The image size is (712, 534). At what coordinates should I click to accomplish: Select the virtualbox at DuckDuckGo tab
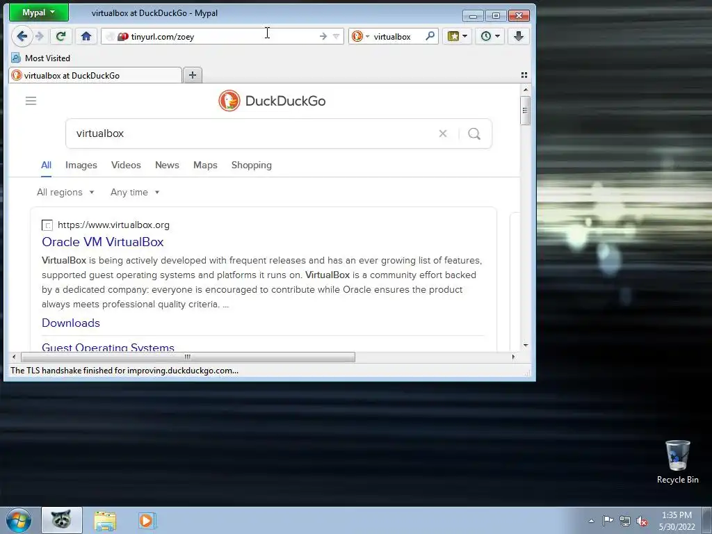95,75
